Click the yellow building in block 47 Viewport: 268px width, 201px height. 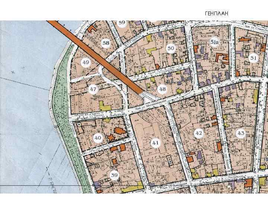(105, 106)
